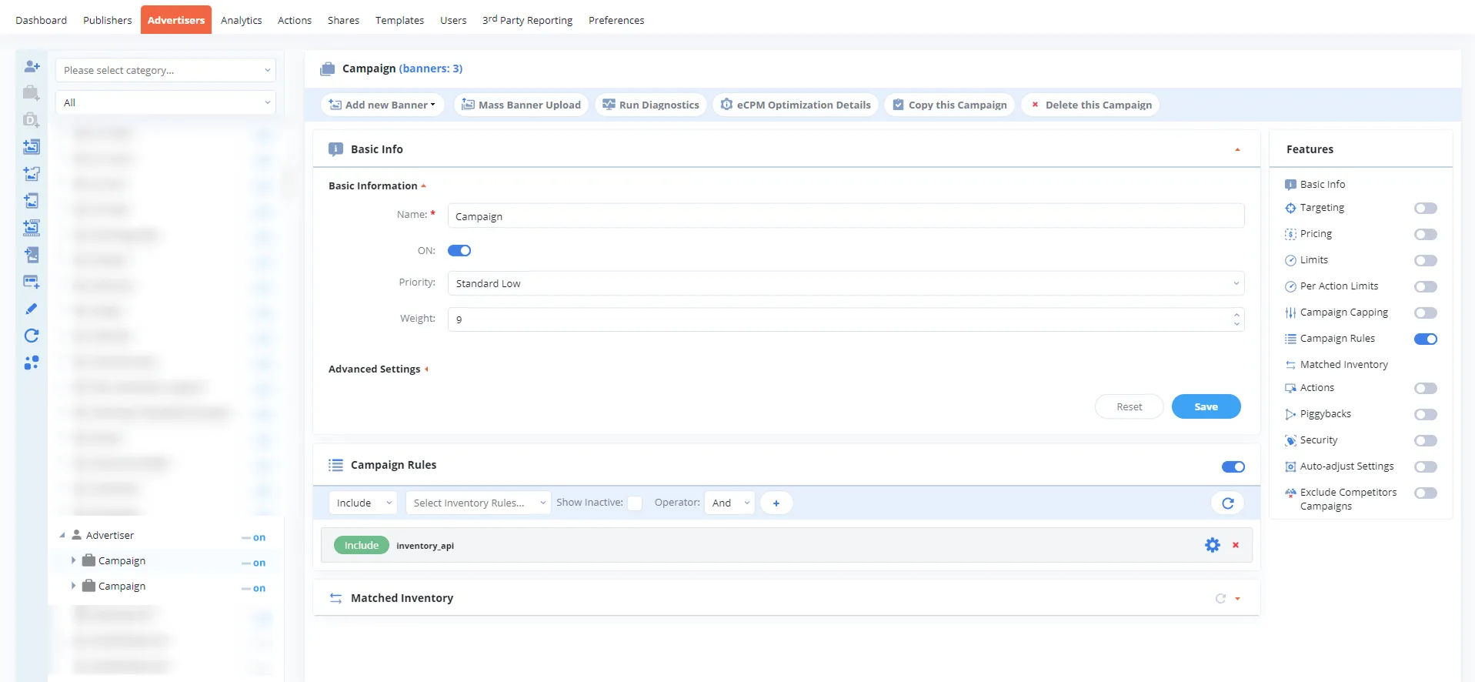Click the four-dots icon in sidebar
Screen dimensions: 1475x682
[x=32, y=363]
